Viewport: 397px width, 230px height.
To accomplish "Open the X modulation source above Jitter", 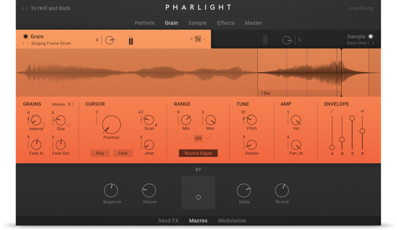I will pyautogui.click(x=141, y=137).
